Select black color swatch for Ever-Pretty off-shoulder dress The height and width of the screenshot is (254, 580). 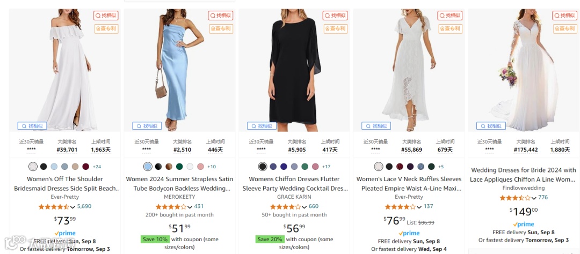44,167
